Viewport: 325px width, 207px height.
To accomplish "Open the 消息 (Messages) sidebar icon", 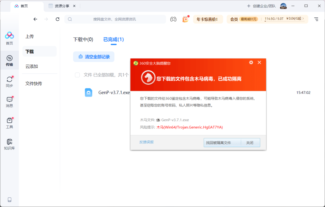I will [x=9, y=102].
